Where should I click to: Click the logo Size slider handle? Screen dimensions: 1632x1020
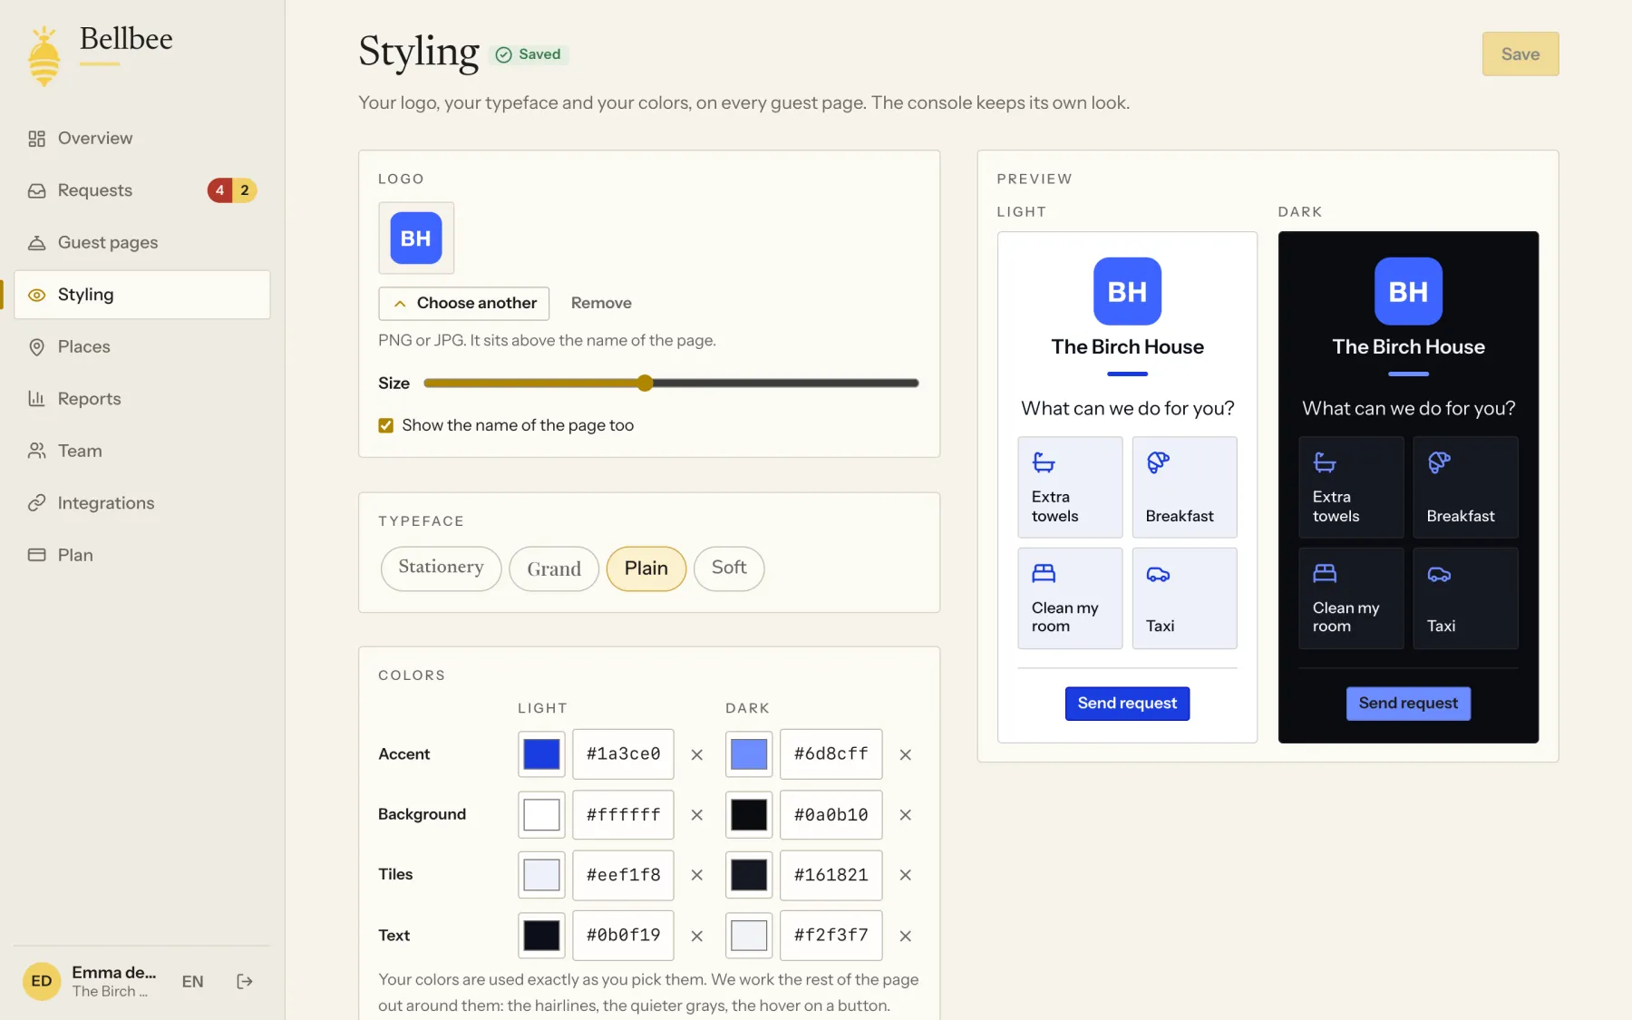click(645, 383)
